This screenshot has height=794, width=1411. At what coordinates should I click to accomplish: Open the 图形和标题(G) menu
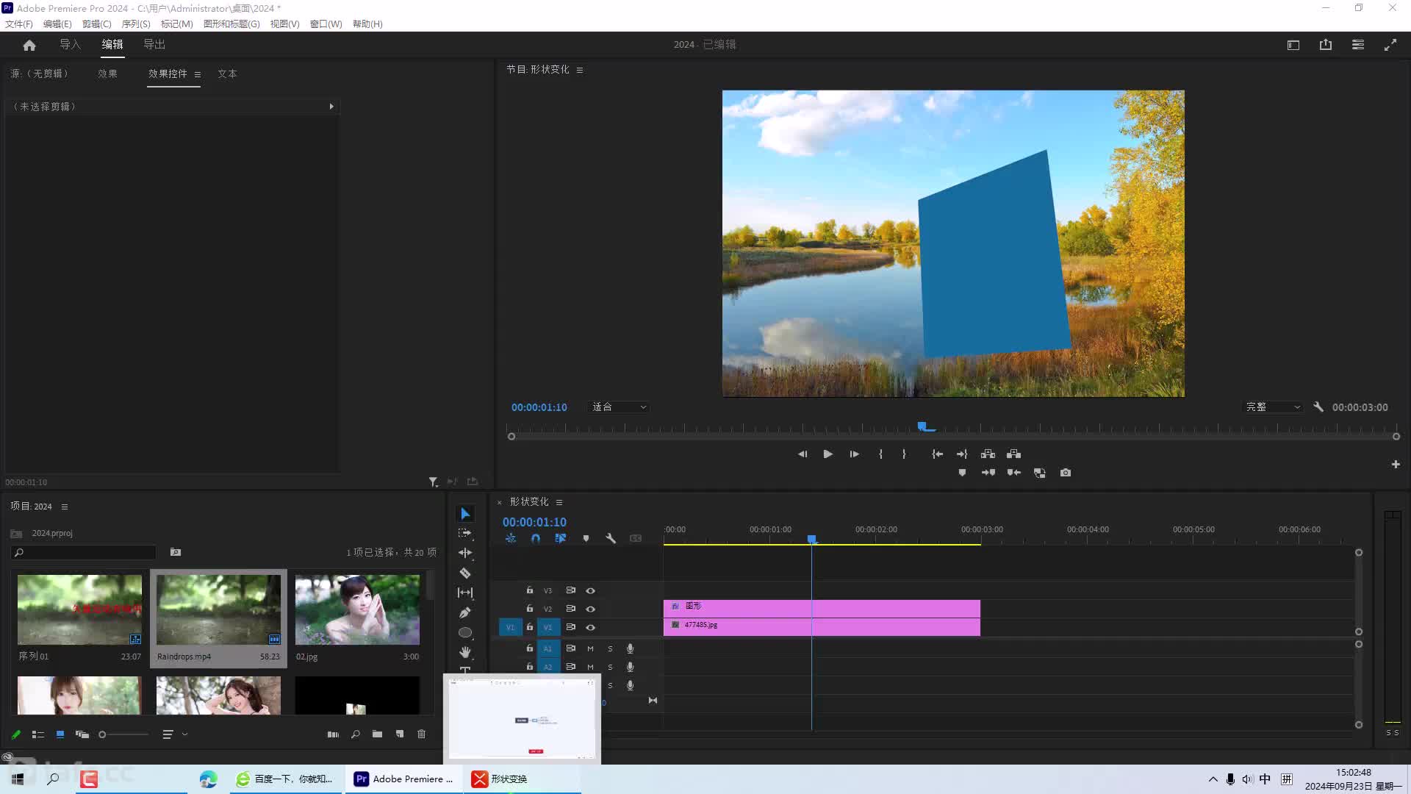pyautogui.click(x=231, y=24)
